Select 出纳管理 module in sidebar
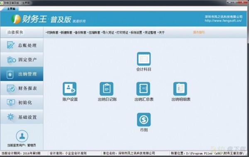The width and height of the screenshot is (249, 157). pyautogui.click(x=22, y=74)
